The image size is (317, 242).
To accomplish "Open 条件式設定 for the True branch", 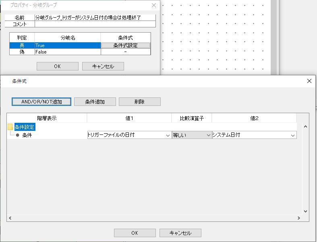I will point(126,46).
